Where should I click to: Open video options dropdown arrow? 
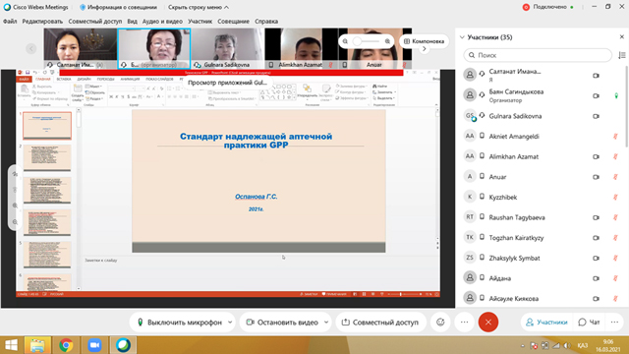pyautogui.click(x=326, y=323)
